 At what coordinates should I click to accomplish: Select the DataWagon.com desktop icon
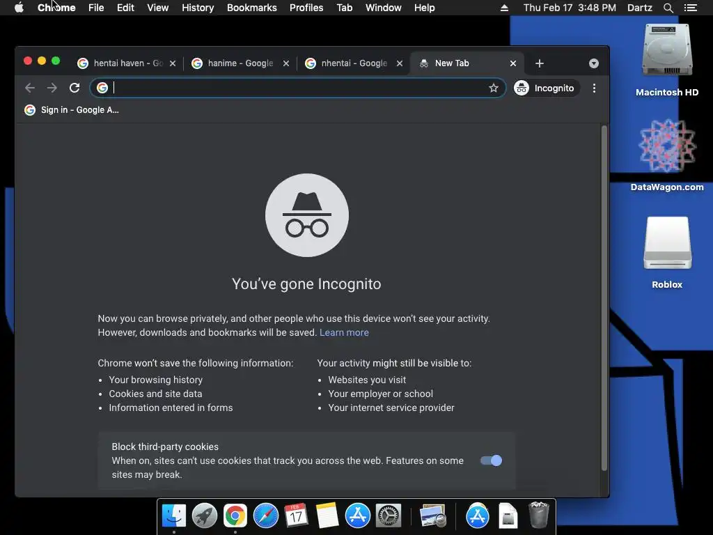point(667,155)
